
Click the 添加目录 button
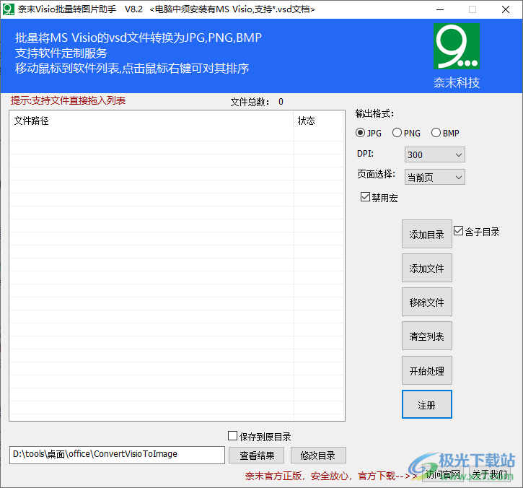coord(426,234)
